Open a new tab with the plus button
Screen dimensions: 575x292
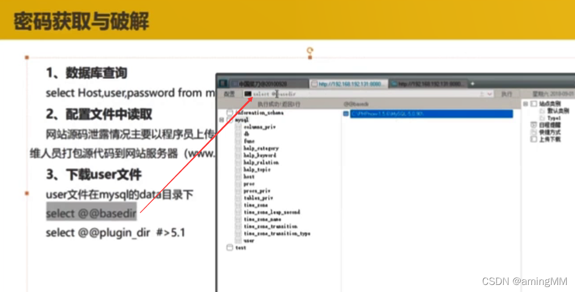[x=472, y=84]
